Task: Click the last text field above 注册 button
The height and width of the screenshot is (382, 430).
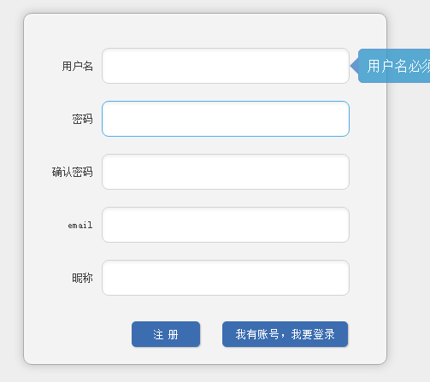Action: 226,278
